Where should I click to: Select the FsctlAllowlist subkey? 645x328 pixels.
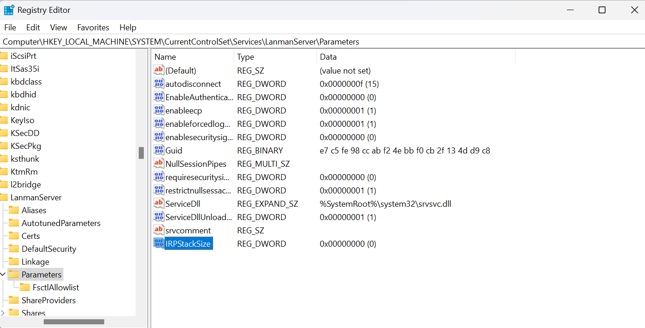(x=56, y=288)
